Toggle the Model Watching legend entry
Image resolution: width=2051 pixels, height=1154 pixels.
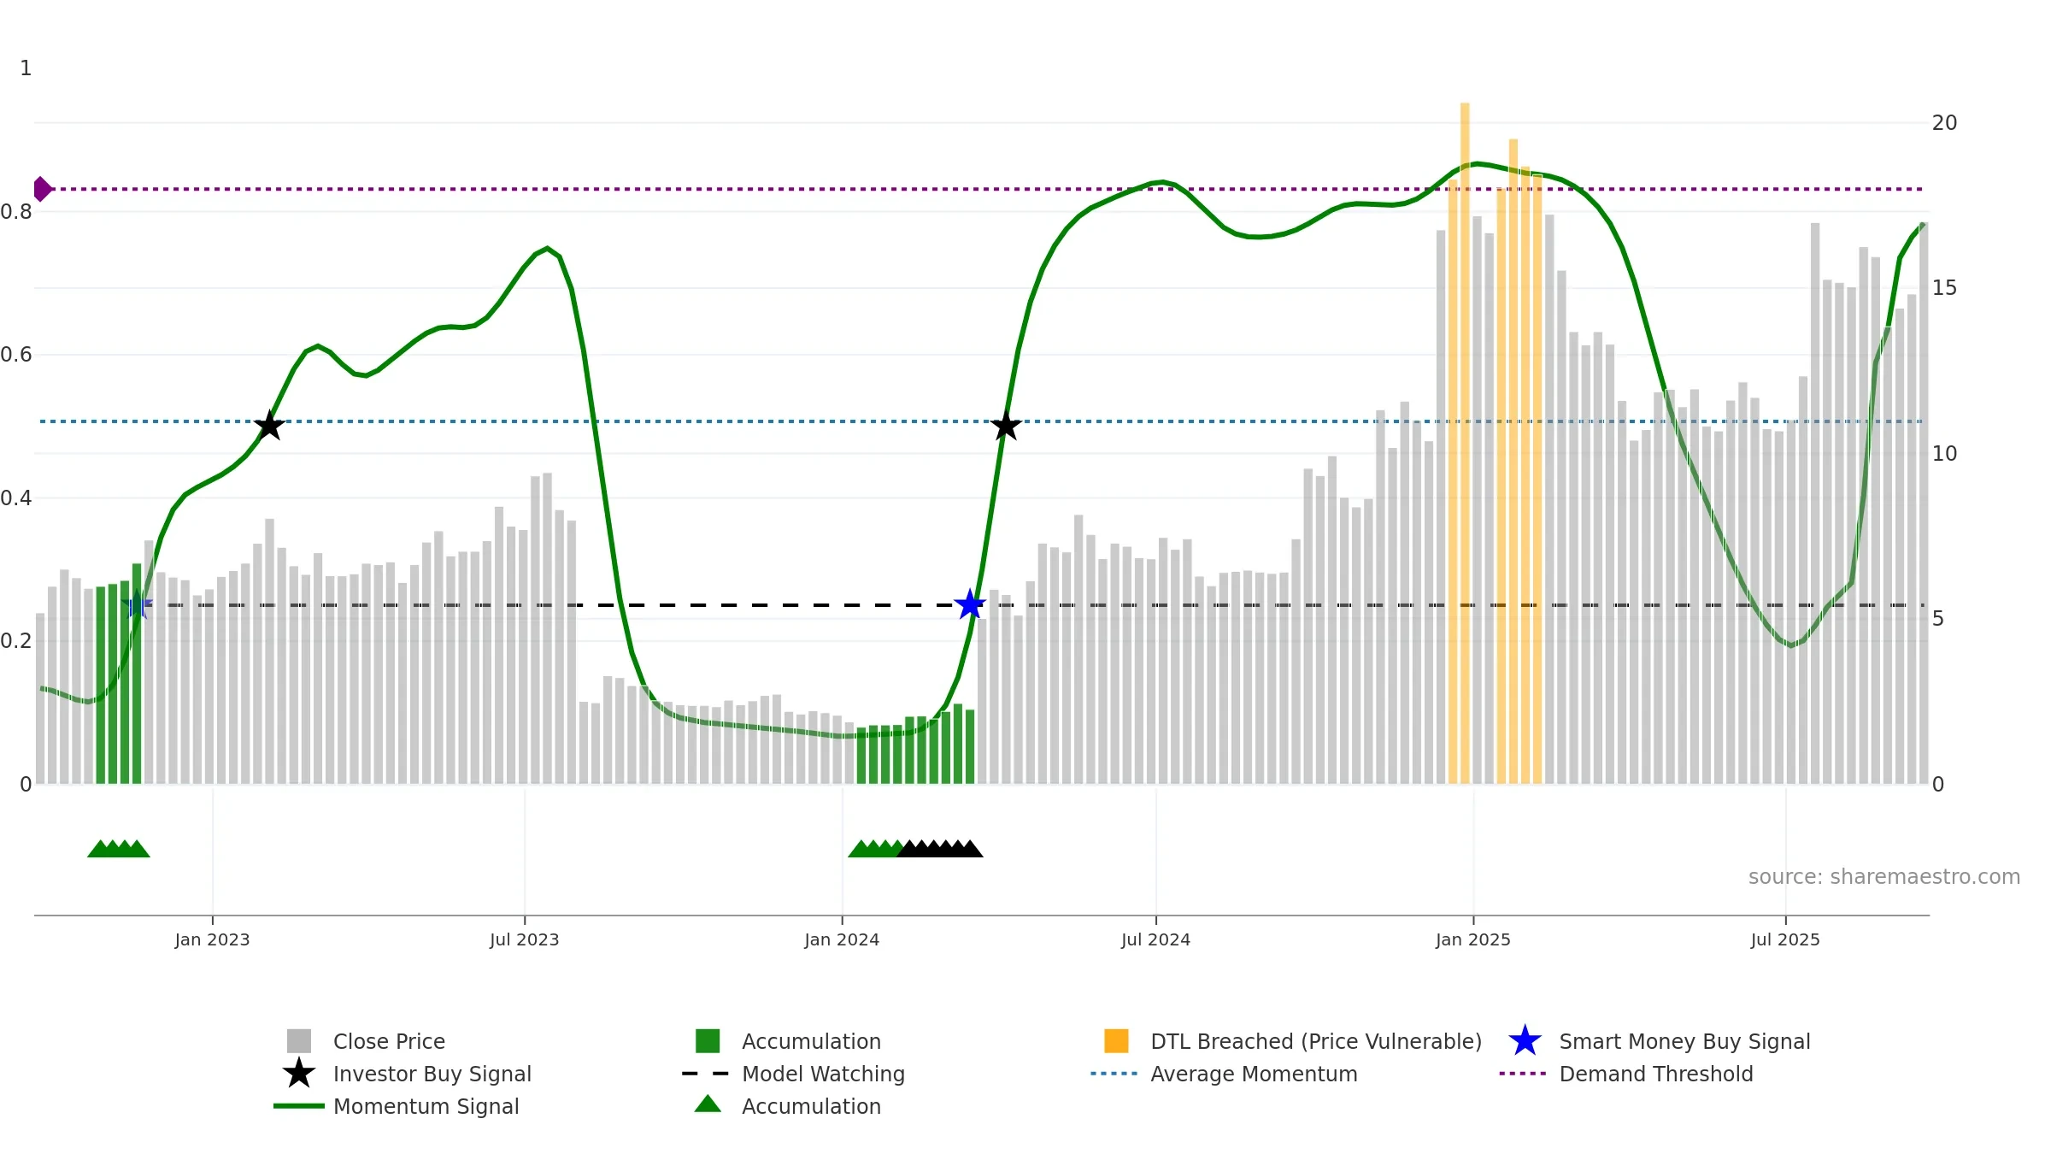[x=823, y=1074]
